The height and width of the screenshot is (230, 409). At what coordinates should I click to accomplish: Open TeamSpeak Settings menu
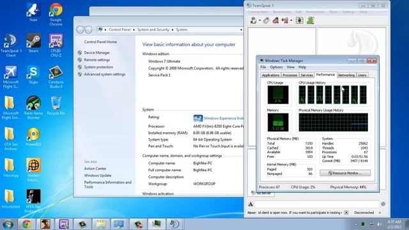pyautogui.click(x=348, y=12)
